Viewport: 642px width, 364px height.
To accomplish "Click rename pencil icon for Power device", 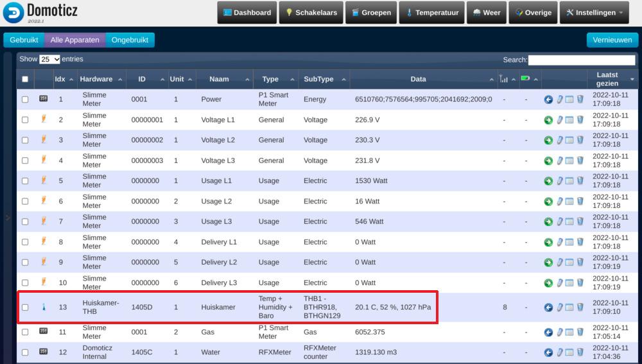I will pyautogui.click(x=560, y=99).
